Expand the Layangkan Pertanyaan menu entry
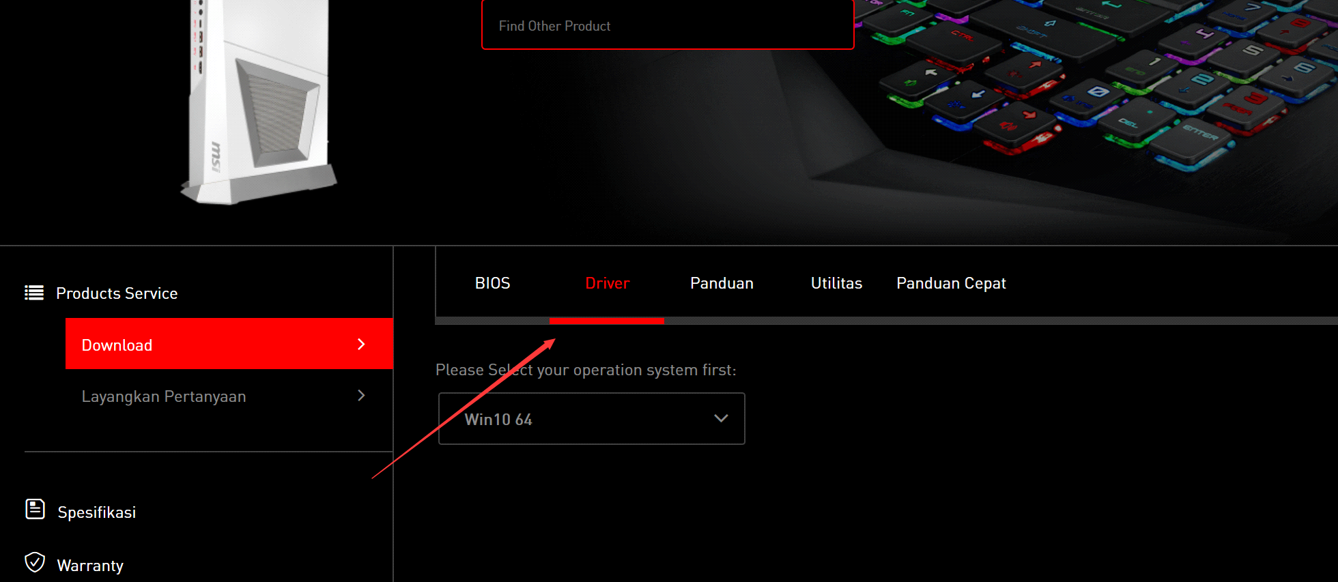 pyautogui.click(x=229, y=396)
